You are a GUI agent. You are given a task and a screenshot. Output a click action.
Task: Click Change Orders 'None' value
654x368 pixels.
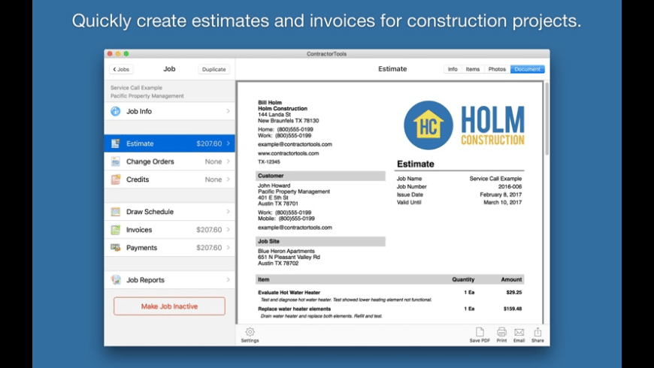pyautogui.click(x=213, y=161)
